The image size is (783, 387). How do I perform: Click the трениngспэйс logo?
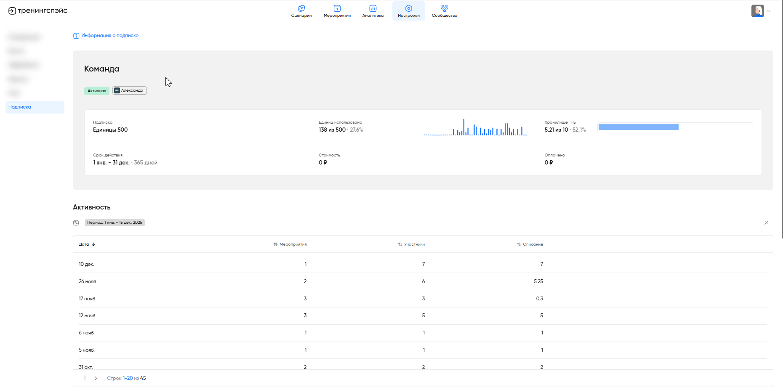coord(38,11)
